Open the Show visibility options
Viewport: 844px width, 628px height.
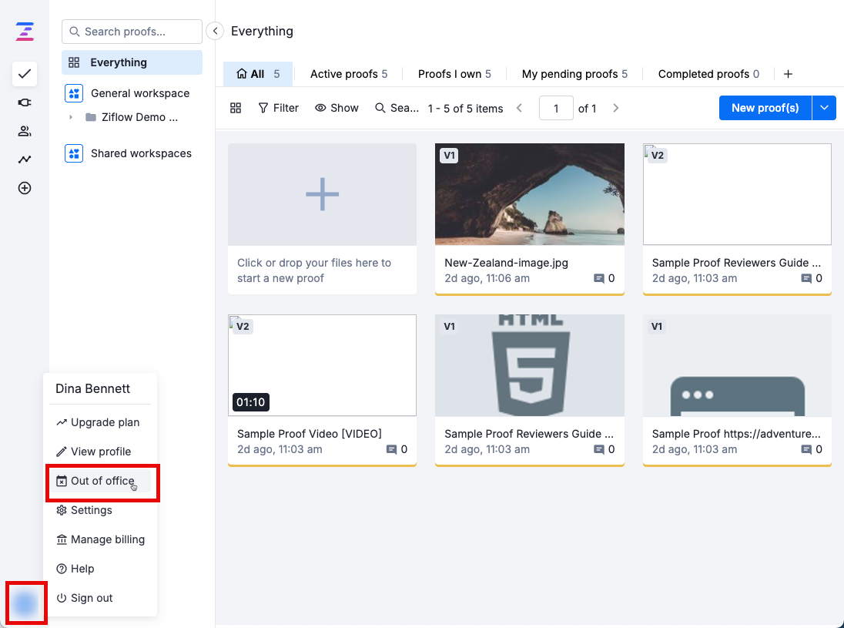337,108
